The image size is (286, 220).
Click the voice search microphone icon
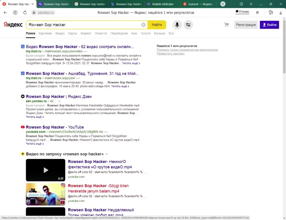(x=177, y=25)
